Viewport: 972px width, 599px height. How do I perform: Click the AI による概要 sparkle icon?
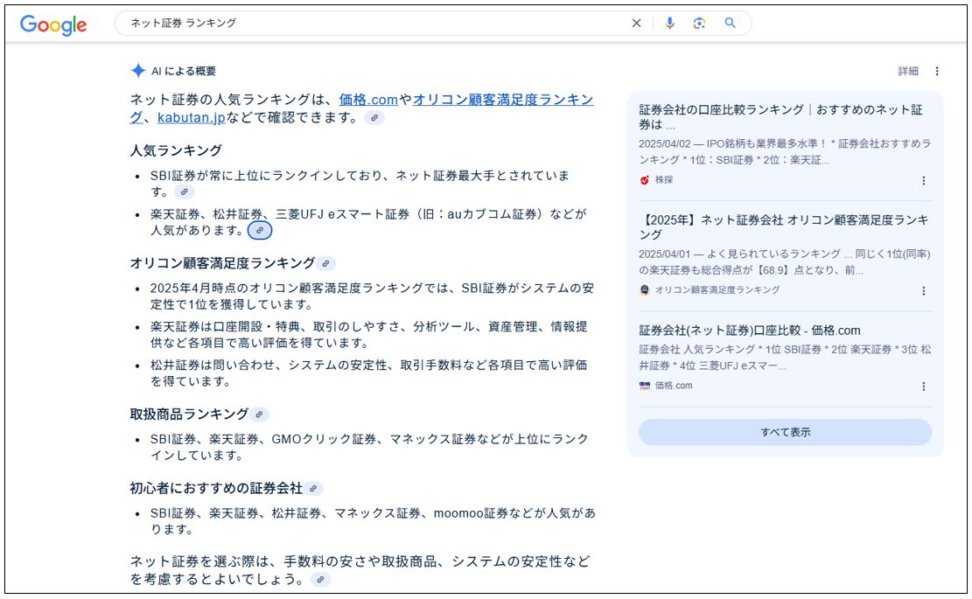coord(138,71)
